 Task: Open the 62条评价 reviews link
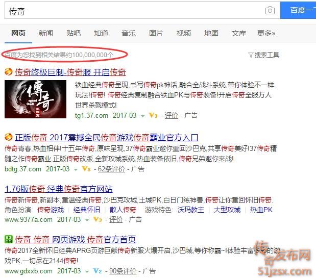111,169
